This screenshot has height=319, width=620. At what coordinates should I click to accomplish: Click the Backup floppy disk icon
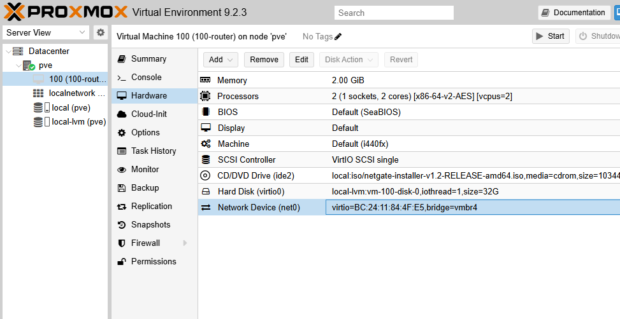122,188
